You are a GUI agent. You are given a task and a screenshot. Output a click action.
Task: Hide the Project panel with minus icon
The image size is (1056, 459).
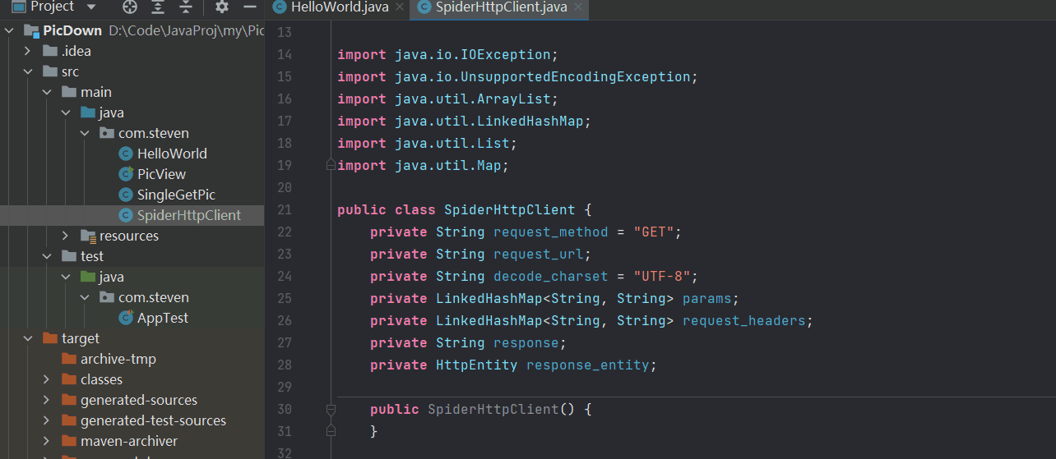click(x=250, y=7)
